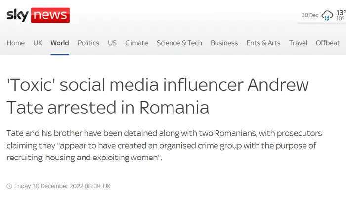
Task: Switch to Science & Tech tab
Action: 179,43
